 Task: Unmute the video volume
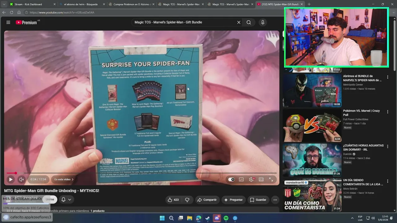(x=21, y=179)
